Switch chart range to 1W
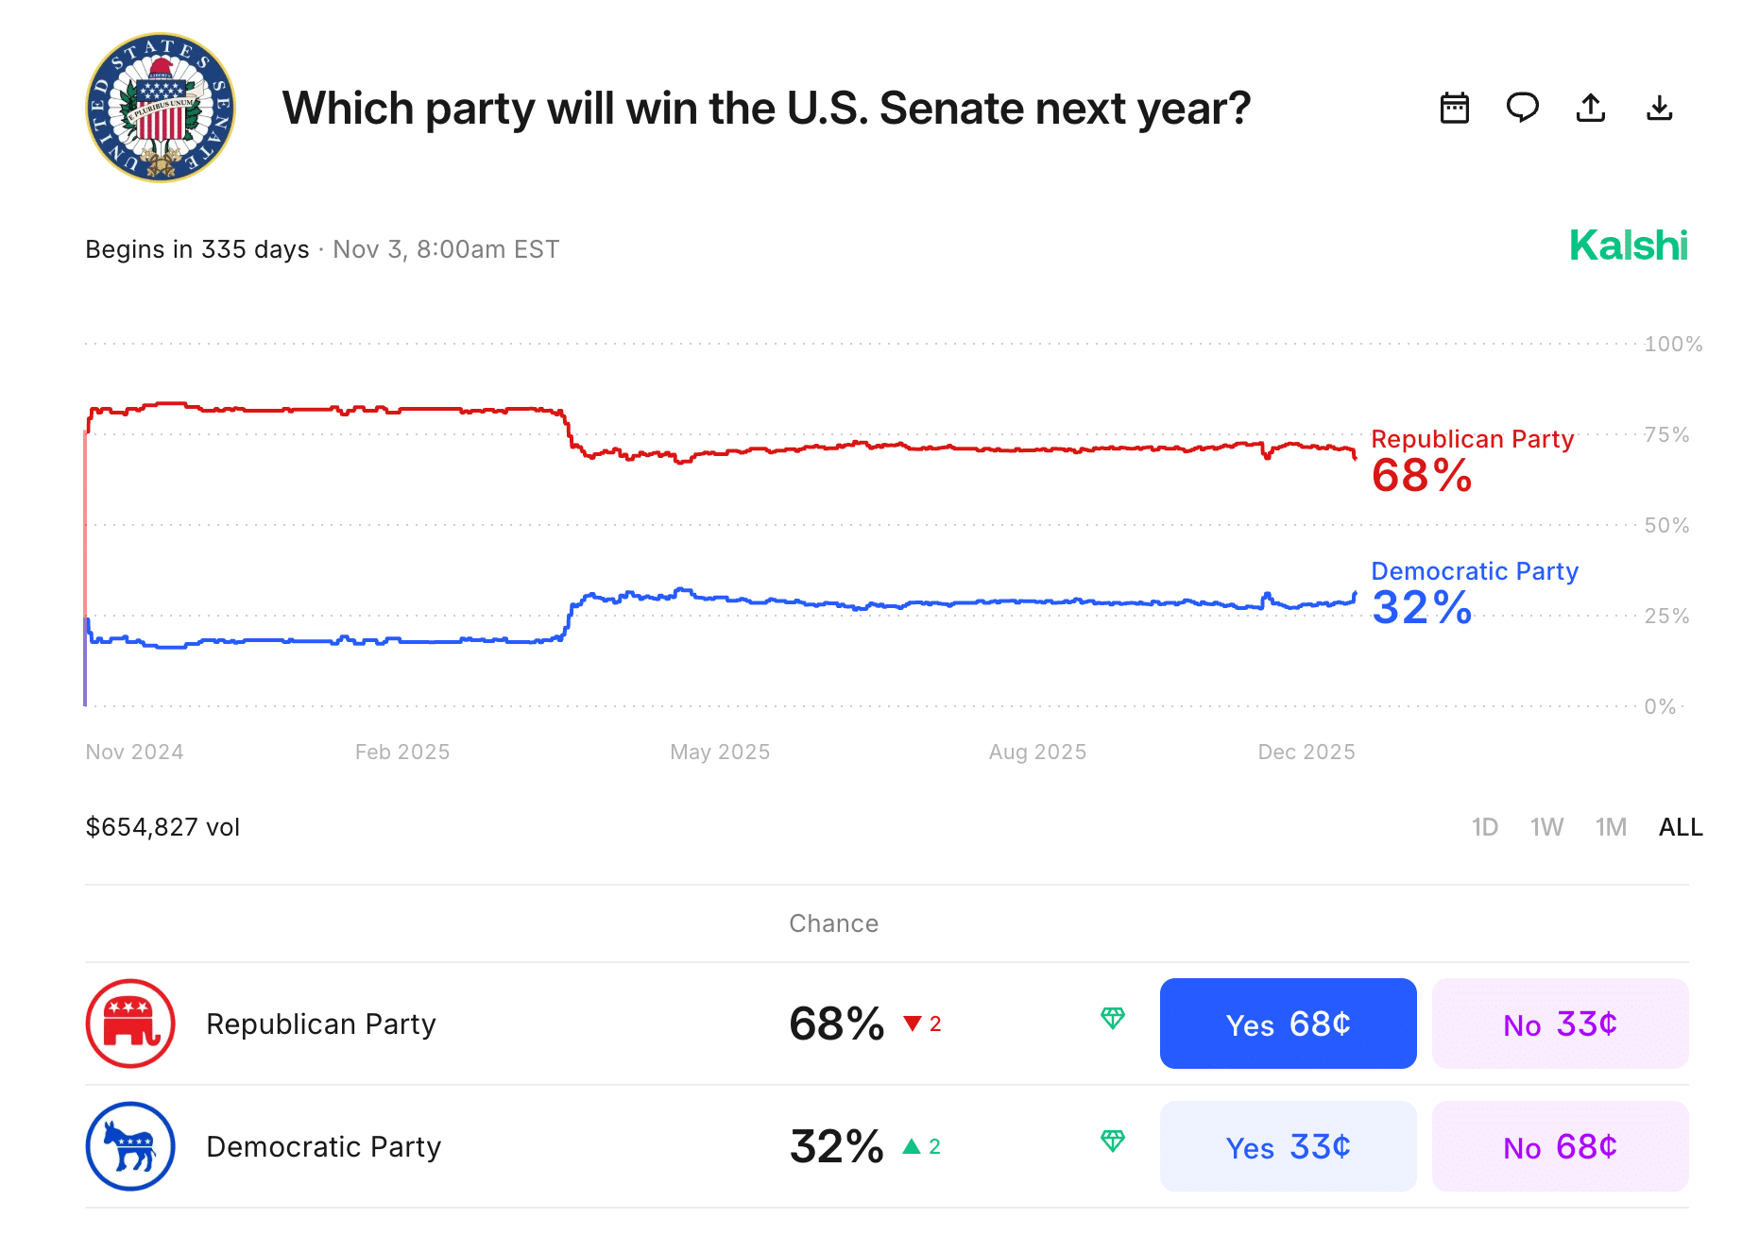The image size is (1759, 1252). tap(1546, 827)
